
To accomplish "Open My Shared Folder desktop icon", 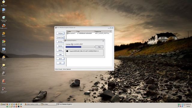I will click(4, 67).
